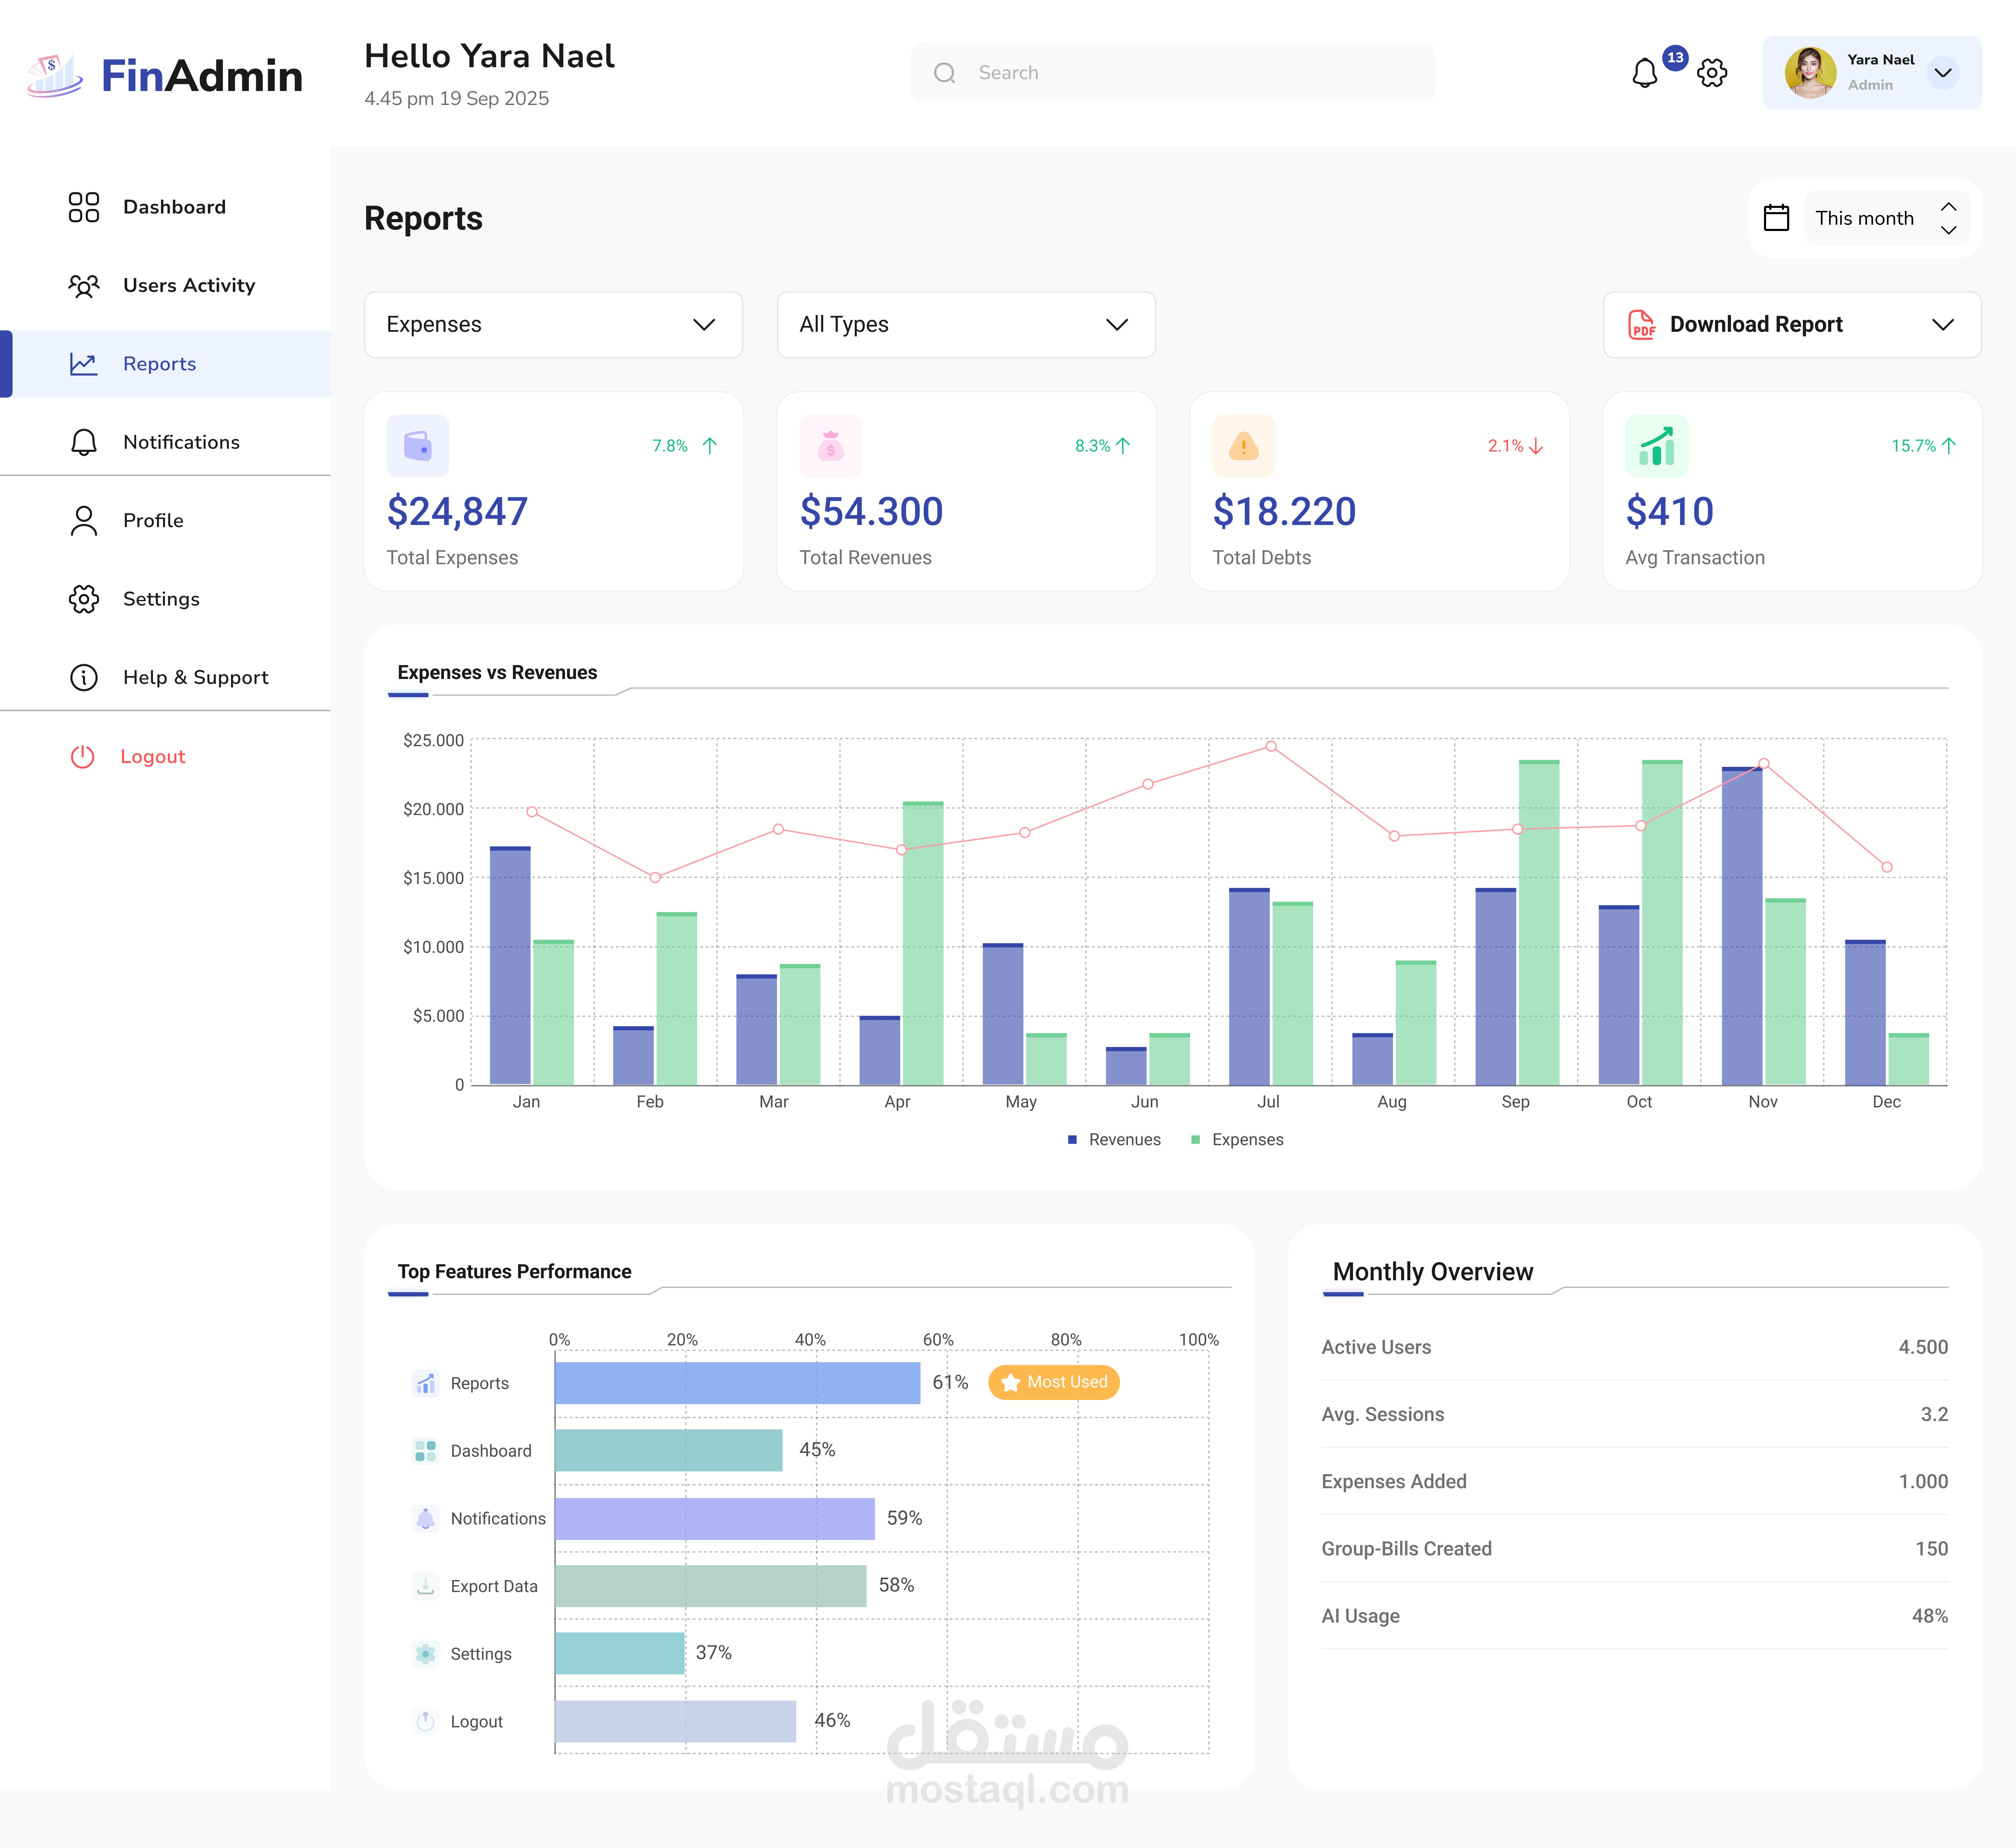Viewport: 2016px width, 1848px height.
Task: Click the Dashboard feature icon in performance chart
Action: (x=425, y=1451)
